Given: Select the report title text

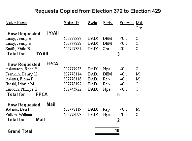Looking at the screenshot, I should [x=97, y=11].
